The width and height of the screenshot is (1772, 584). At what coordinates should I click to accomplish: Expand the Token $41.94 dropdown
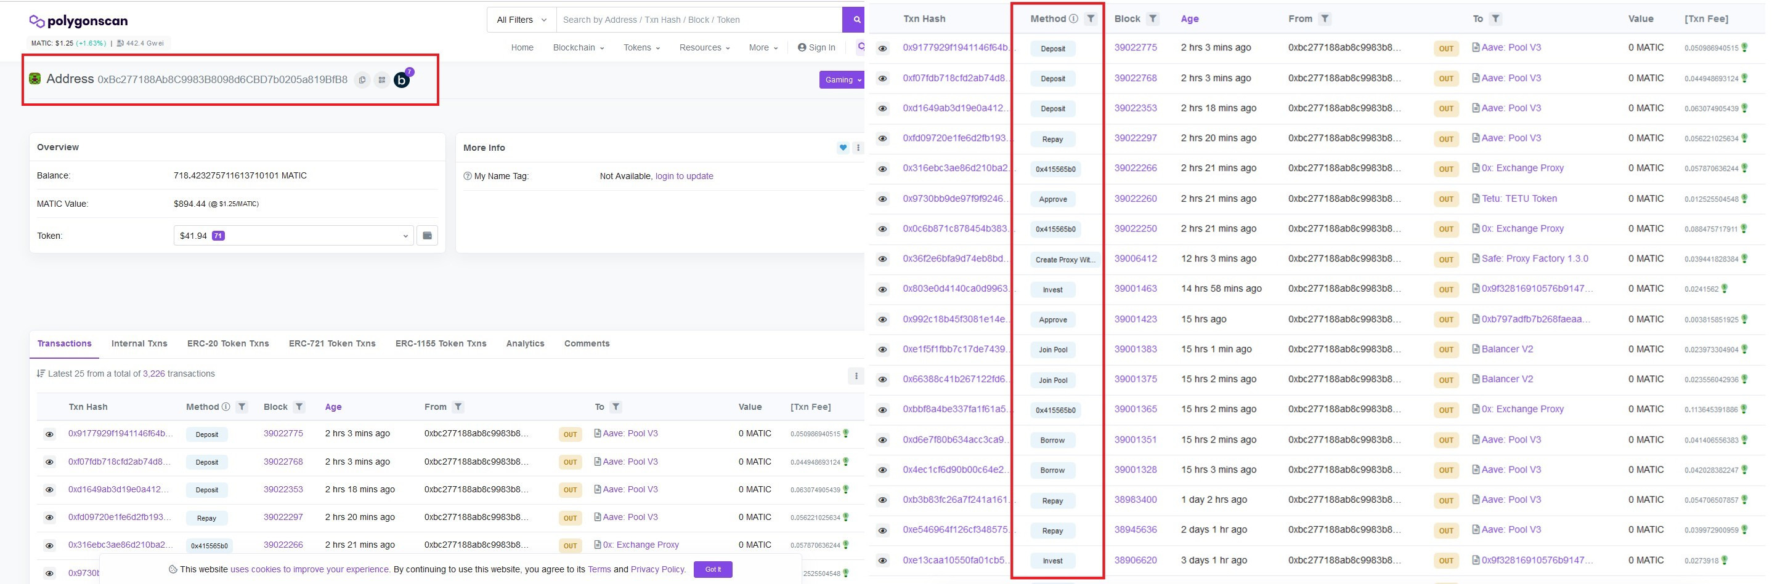click(x=294, y=236)
